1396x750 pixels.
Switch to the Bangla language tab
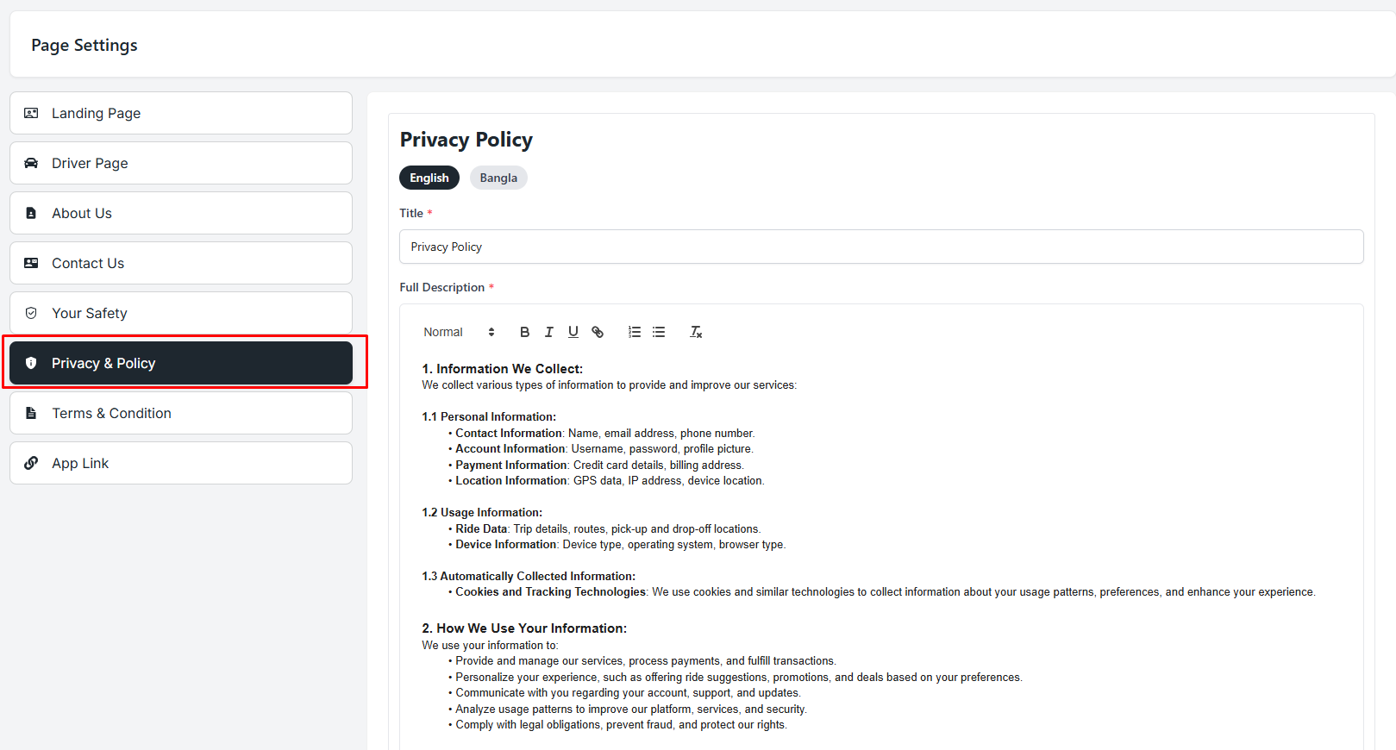click(x=498, y=178)
